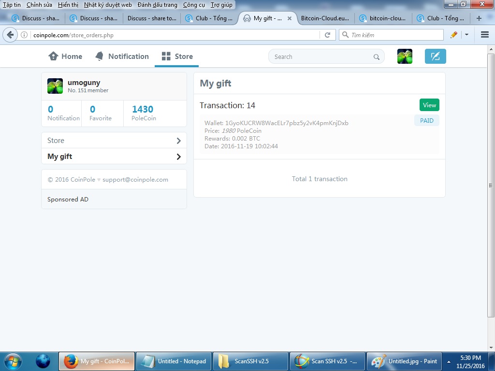
Task: Click umoguny sidebar avatar image
Action: (55, 86)
